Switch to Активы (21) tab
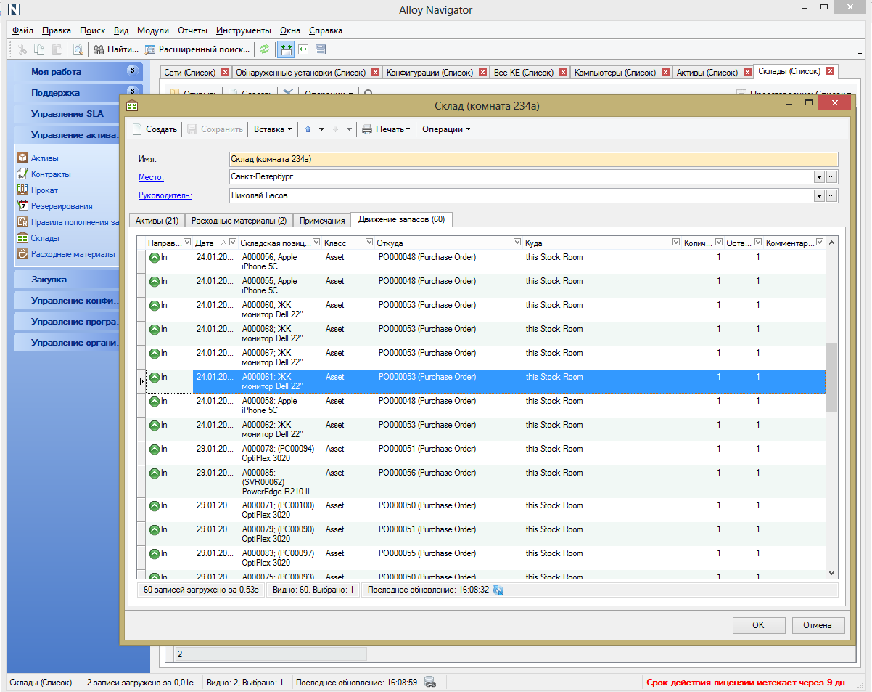The image size is (872, 692). coord(157,221)
